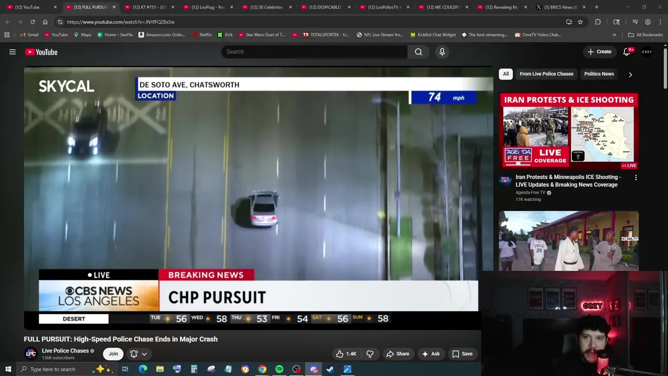Open the Netflix bookmark

[202, 34]
